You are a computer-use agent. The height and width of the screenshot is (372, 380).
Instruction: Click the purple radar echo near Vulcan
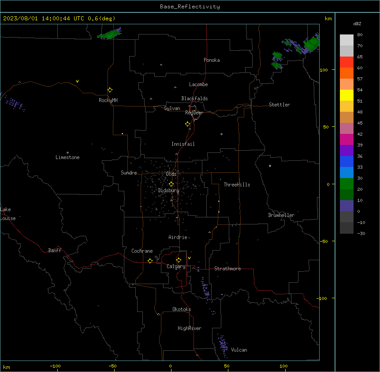pos(223,345)
